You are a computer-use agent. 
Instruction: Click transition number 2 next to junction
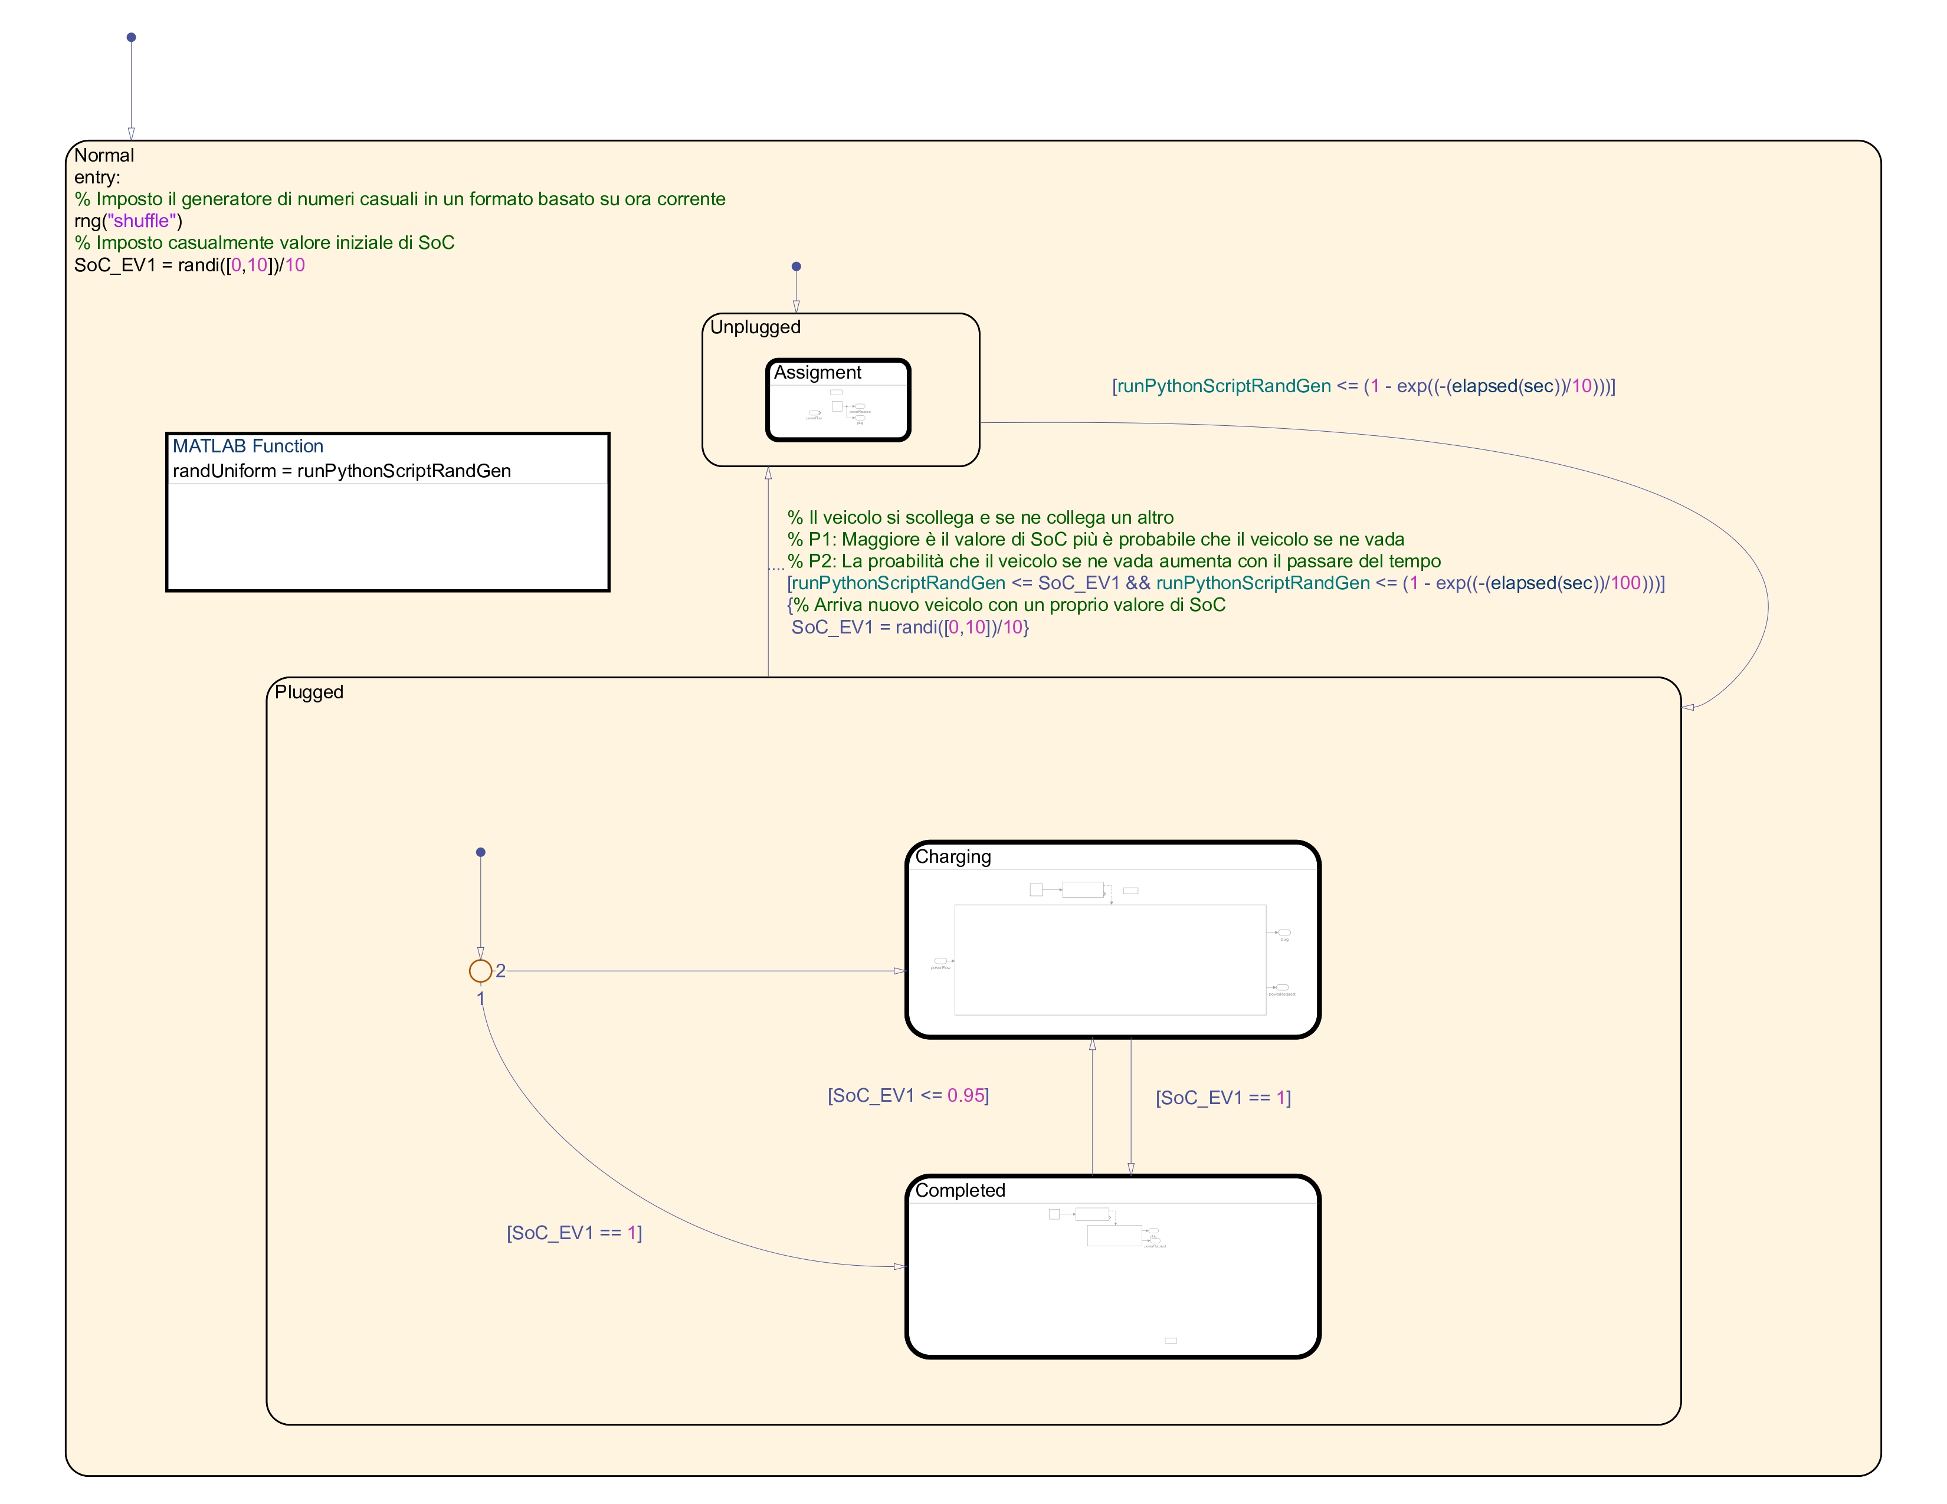click(500, 970)
